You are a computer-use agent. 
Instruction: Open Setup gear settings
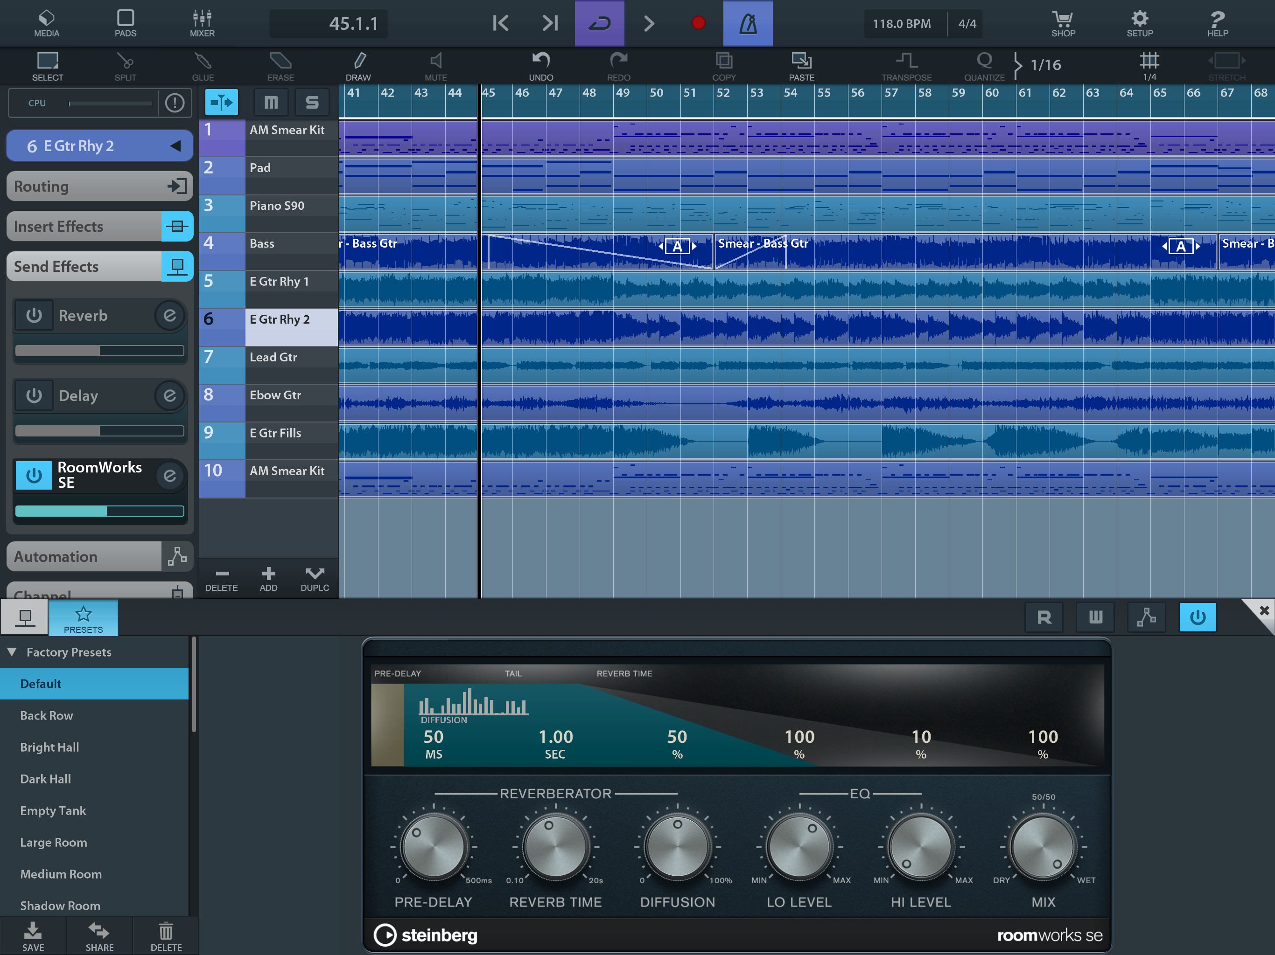[x=1139, y=23]
